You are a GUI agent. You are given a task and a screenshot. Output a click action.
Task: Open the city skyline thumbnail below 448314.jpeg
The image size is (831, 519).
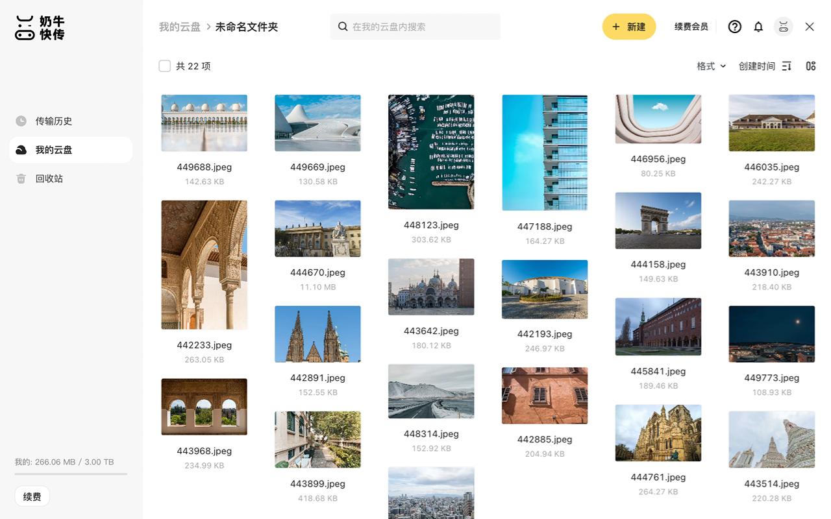point(431,493)
